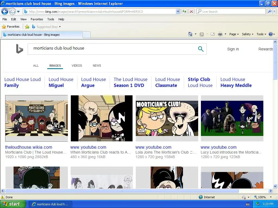Expand the address bar history dropdown
This screenshot has height=208, width=278.
click(178, 12)
